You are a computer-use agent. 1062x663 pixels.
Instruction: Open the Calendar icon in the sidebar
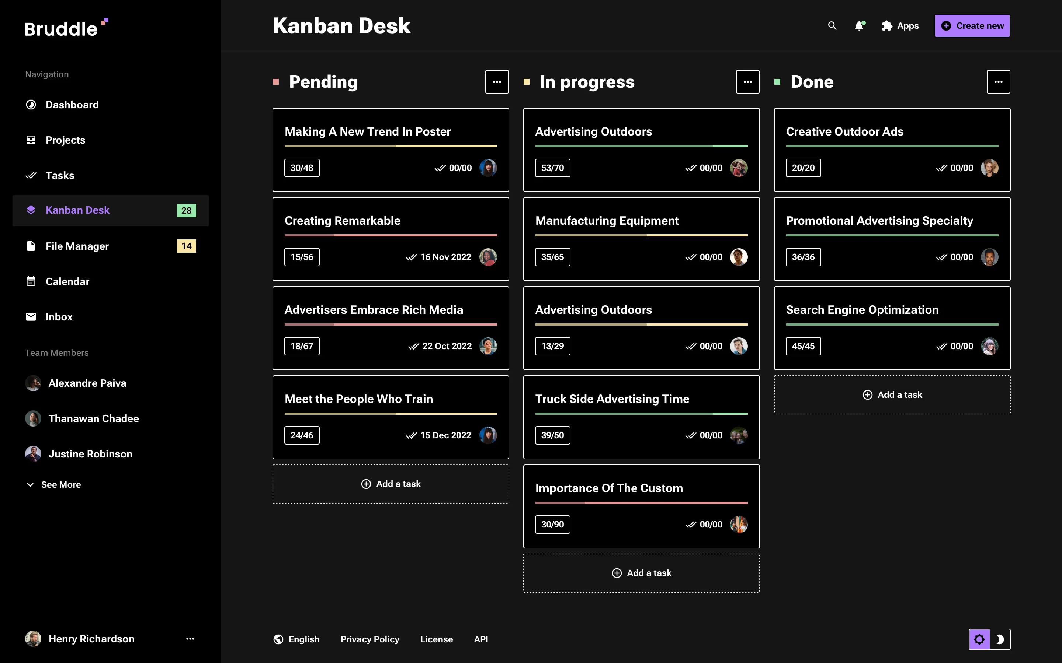(31, 281)
